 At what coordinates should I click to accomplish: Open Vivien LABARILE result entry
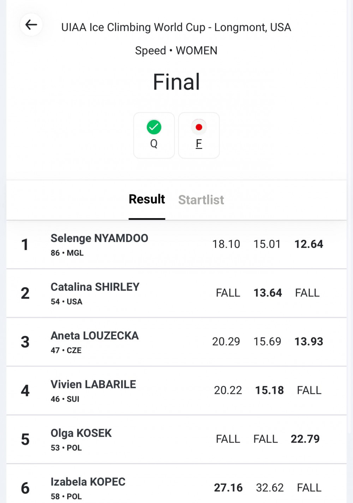tap(176, 391)
